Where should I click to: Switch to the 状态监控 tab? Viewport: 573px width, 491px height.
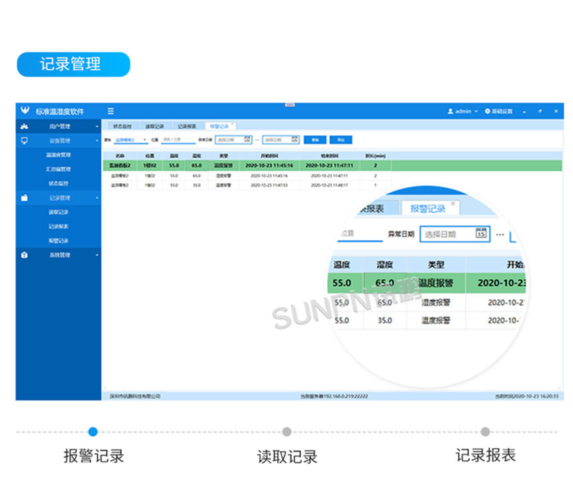(x=126, y=126)
